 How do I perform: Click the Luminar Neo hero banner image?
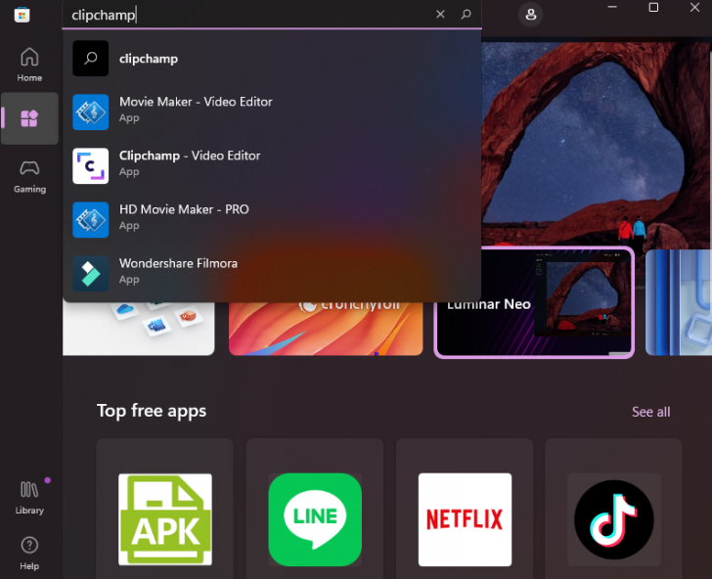pyautogui.click(x=596, y=143)
